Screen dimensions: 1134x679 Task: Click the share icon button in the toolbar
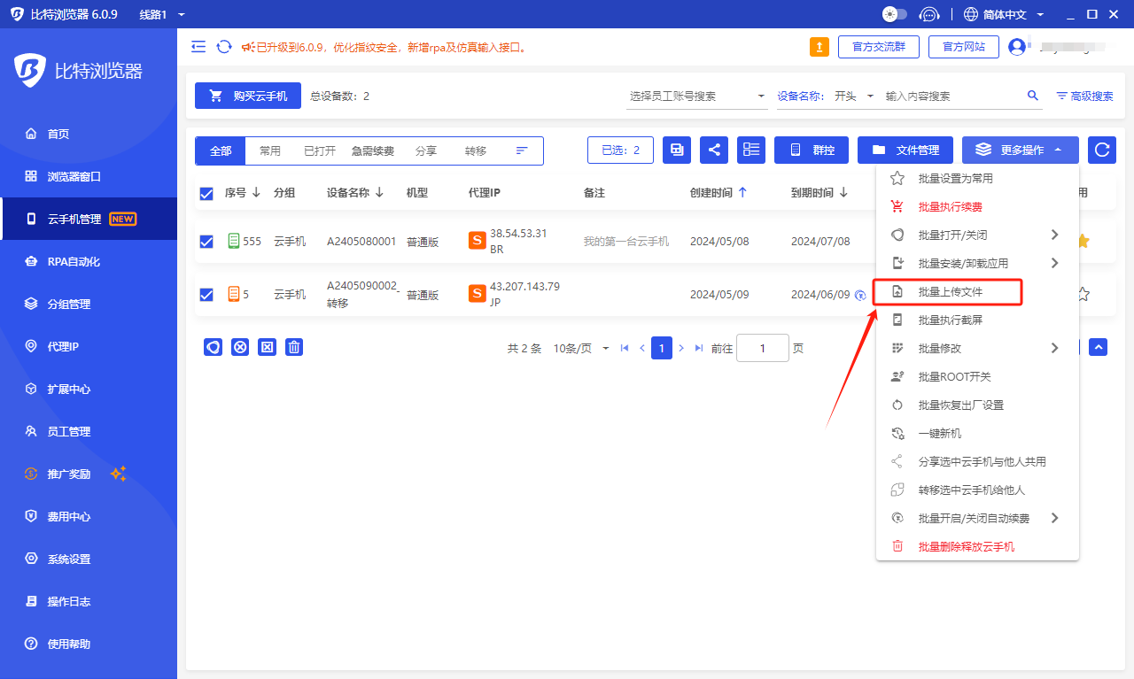714,150
